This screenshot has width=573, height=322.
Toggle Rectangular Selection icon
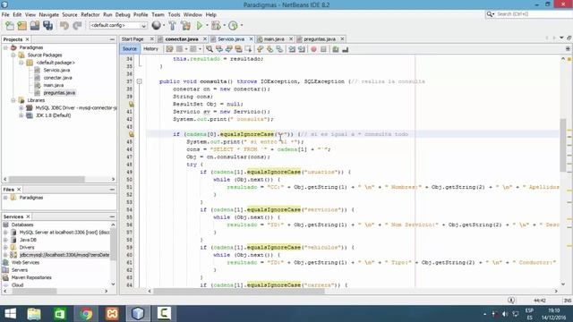pyautogui.click(x=249, y=49)
